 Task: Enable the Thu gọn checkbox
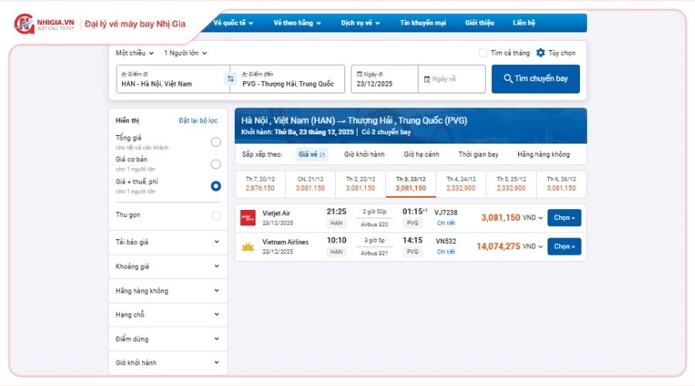coord(216,215)
